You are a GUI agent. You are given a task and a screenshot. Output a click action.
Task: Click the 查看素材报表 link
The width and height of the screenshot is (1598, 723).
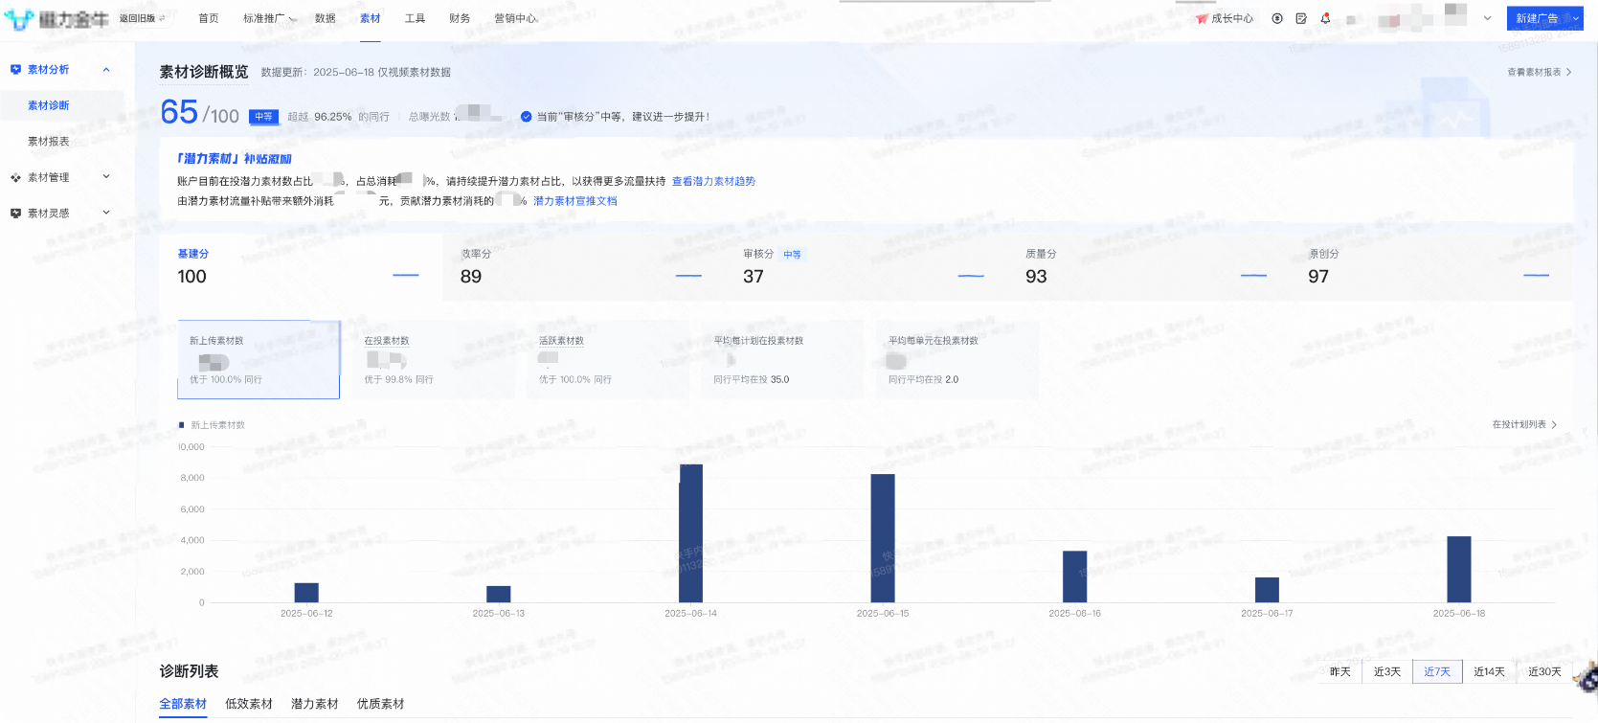coord(1539,72)
